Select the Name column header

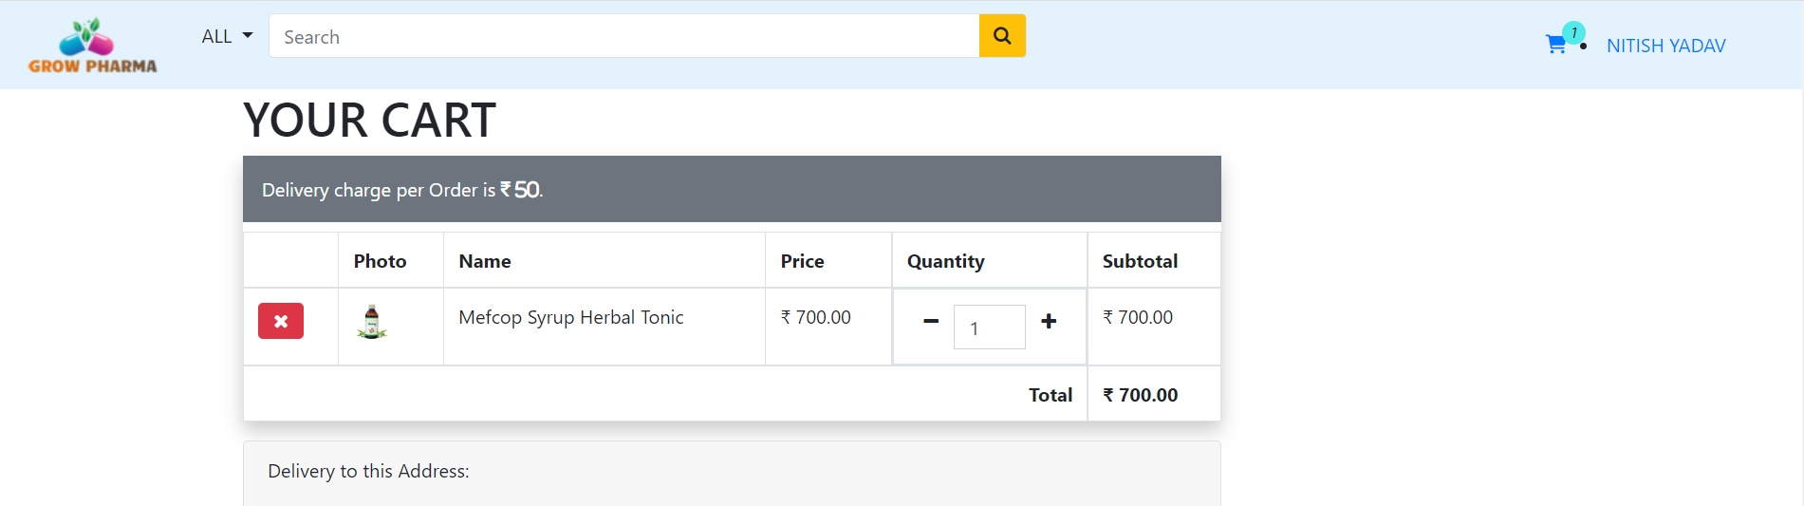pyautogui.click(x=485, y=261)
